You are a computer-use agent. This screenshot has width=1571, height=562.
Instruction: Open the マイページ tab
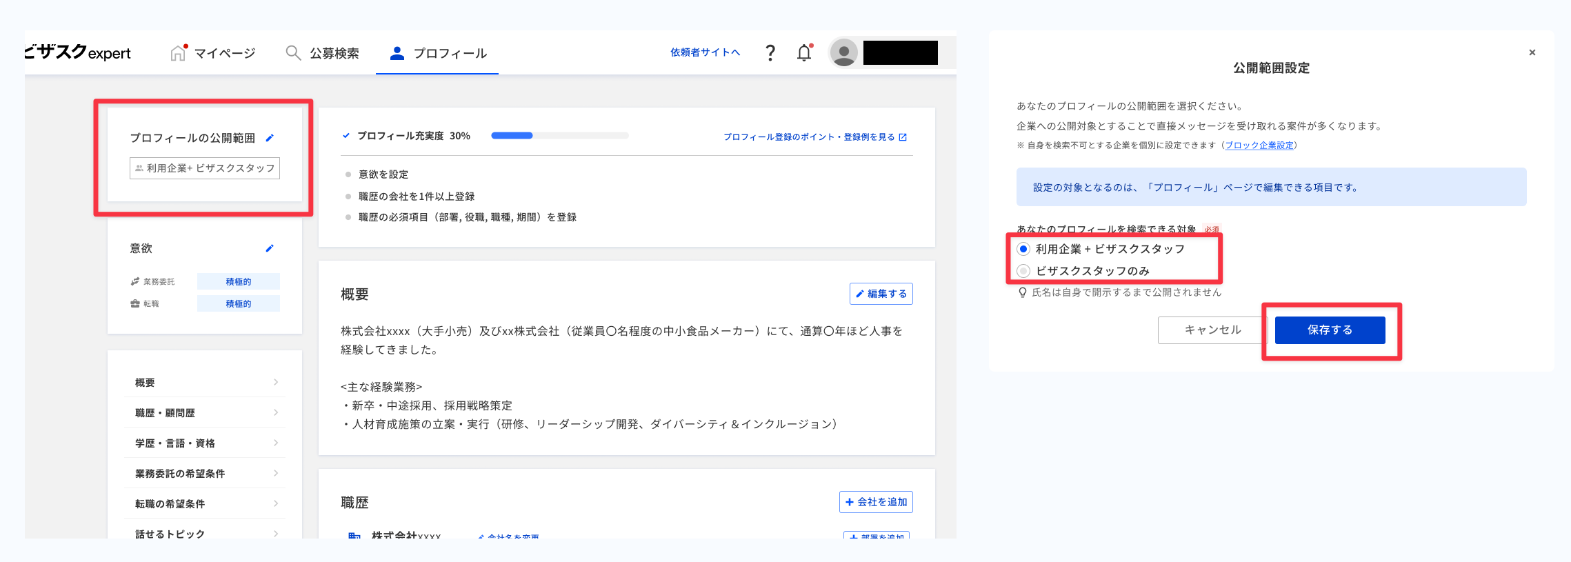(x=213, y=53)
